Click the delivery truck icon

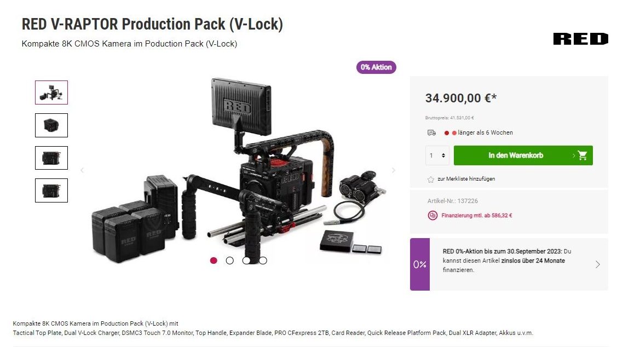pos(431,132)
